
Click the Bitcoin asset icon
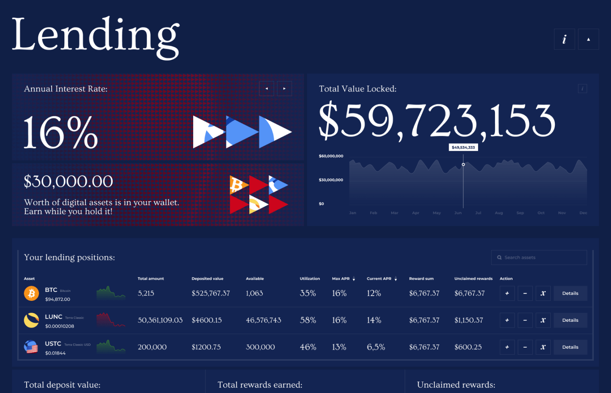click(x=31, y=294)
